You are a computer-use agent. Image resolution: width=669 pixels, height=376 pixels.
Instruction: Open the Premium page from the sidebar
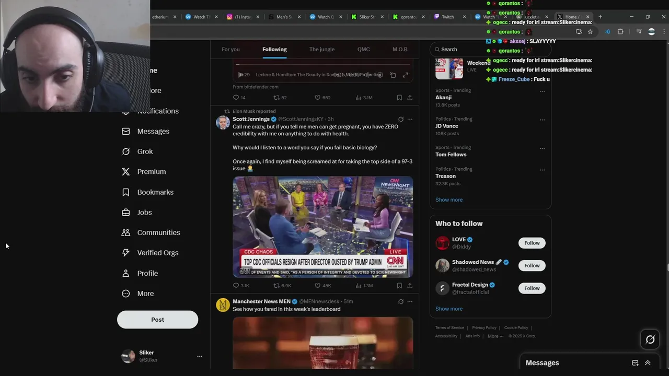(x=144, y=172)
